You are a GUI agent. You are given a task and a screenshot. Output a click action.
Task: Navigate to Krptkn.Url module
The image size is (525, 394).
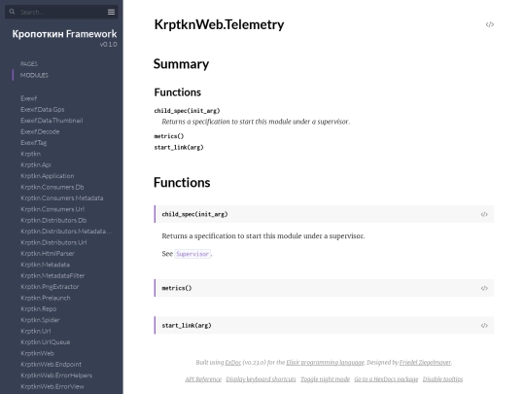[x=36, y=331]
